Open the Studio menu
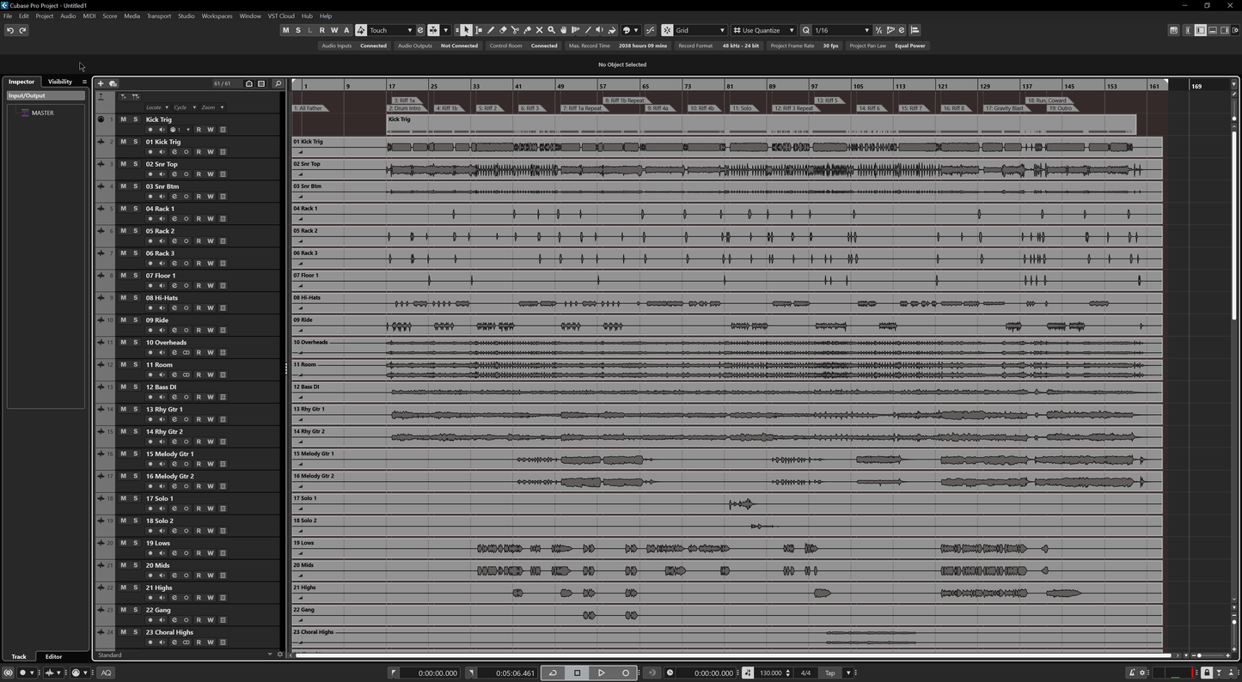Viewport: 1242px width, 682px height. click(186, 15)
